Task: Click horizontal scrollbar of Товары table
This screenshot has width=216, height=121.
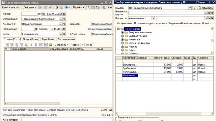Action: point(33,103)
